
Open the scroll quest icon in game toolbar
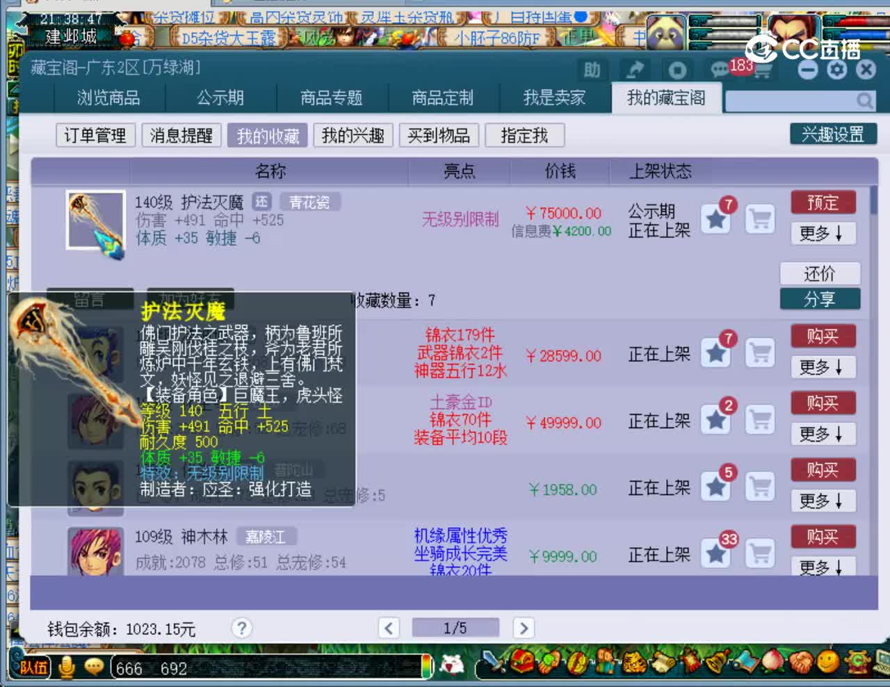[663, 662]
